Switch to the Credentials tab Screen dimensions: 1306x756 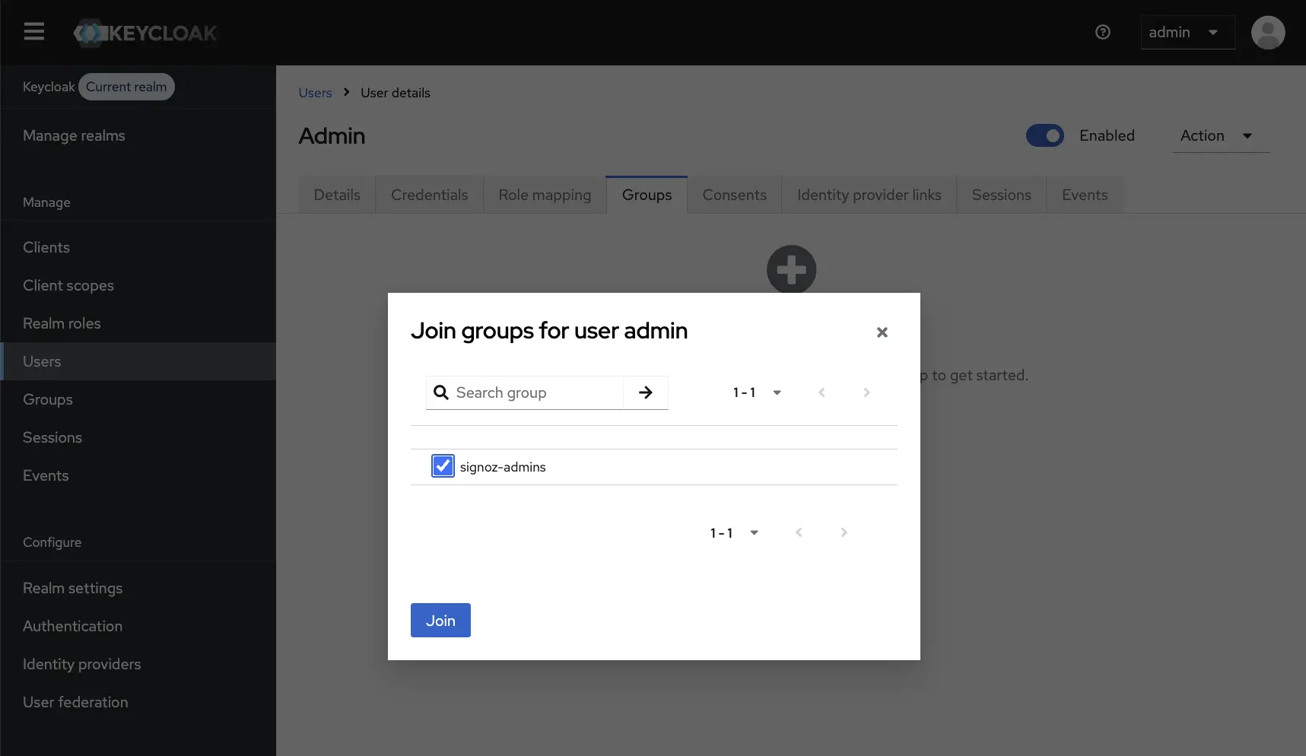[x=429, y=195]
